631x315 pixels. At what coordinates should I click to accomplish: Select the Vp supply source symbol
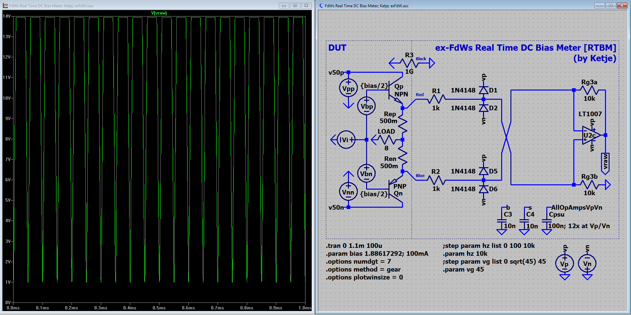[564, 264]
